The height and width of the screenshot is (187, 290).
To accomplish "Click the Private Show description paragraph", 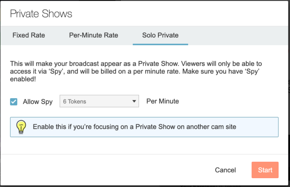I will (x=135, y=71).
